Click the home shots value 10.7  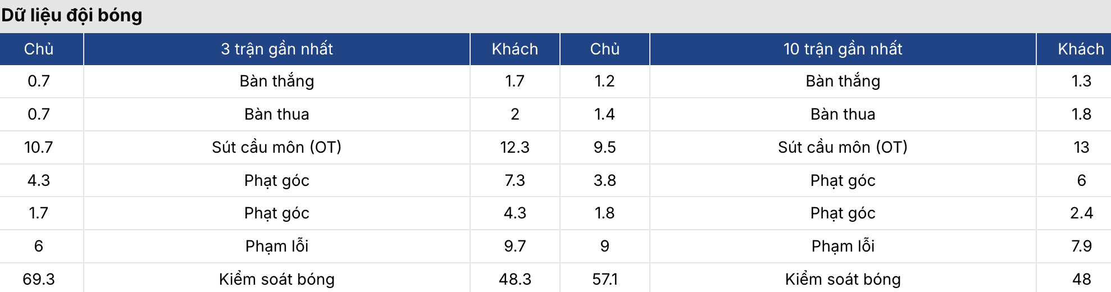tap(39, 147)
